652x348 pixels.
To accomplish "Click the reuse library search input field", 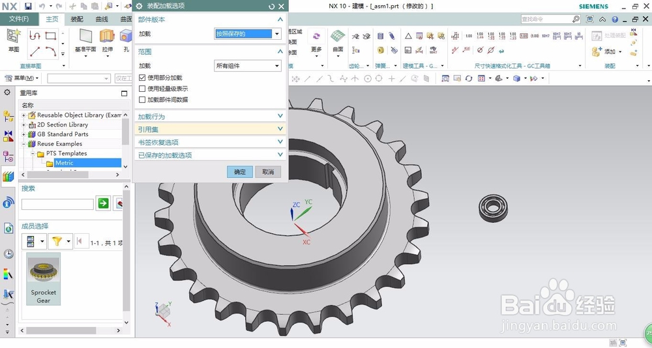I will 57,204.
